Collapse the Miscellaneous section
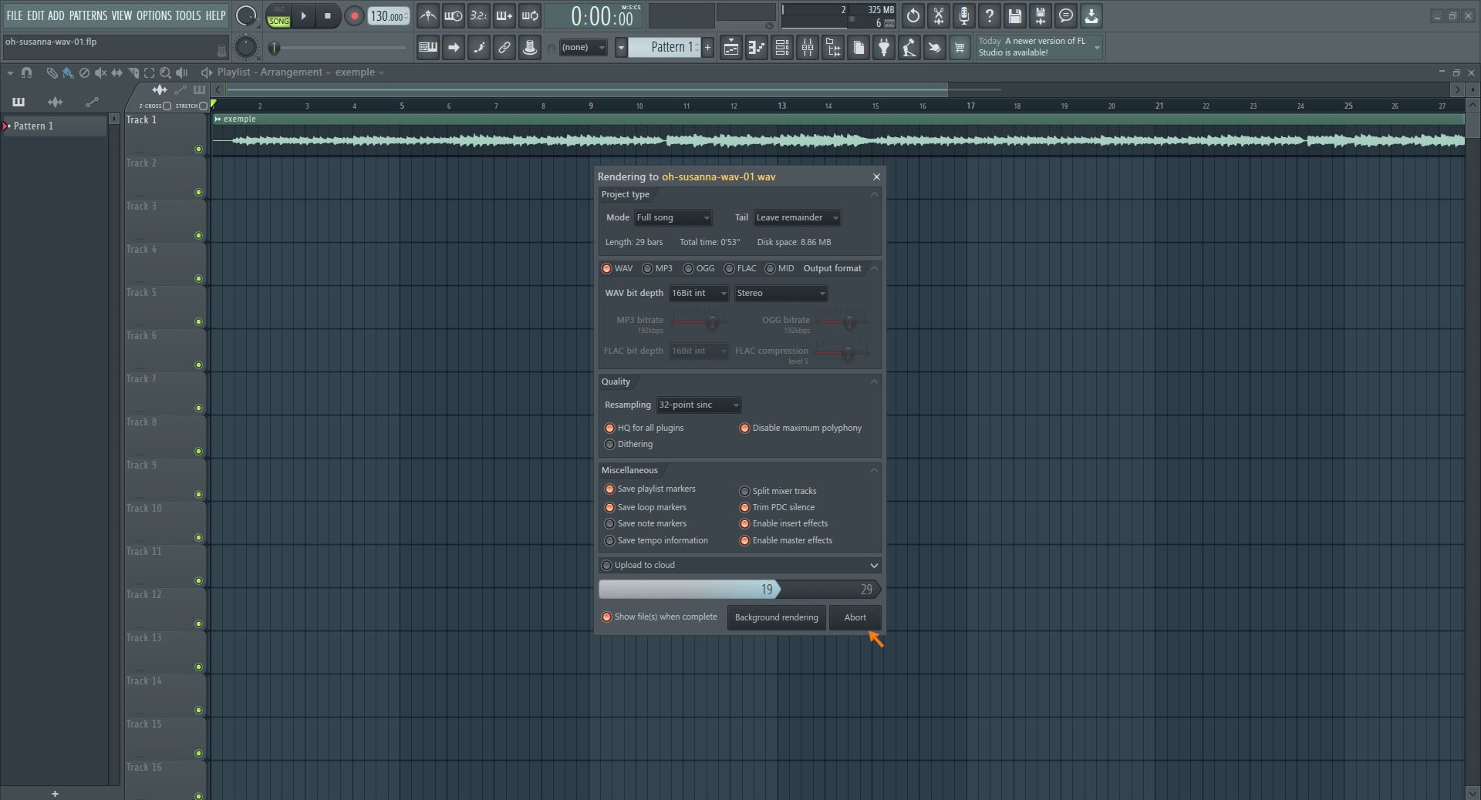Viewport: 1481px width, 800px height. coord(874,470)
